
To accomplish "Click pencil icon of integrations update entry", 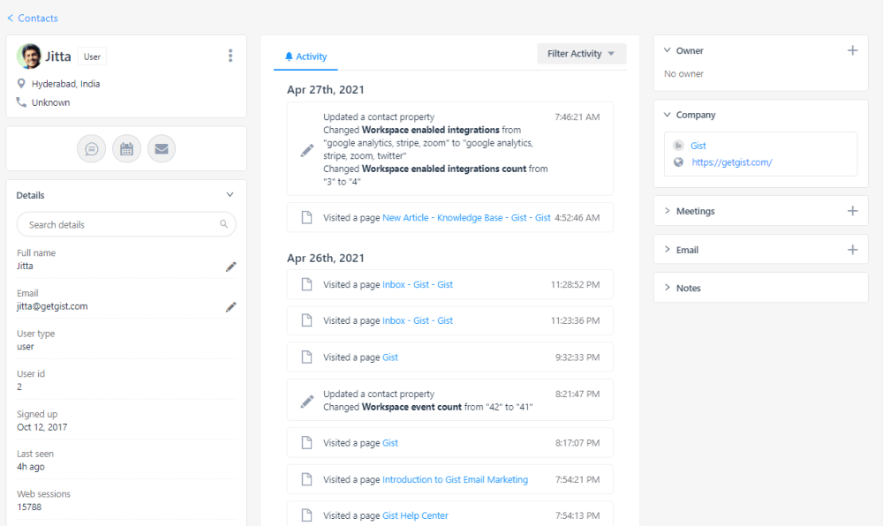I will pos(307,150).
